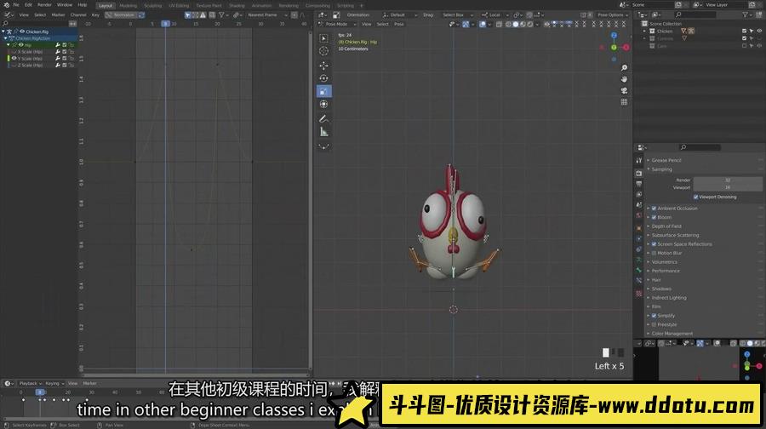Click the Scene name field

click(653, 5)
